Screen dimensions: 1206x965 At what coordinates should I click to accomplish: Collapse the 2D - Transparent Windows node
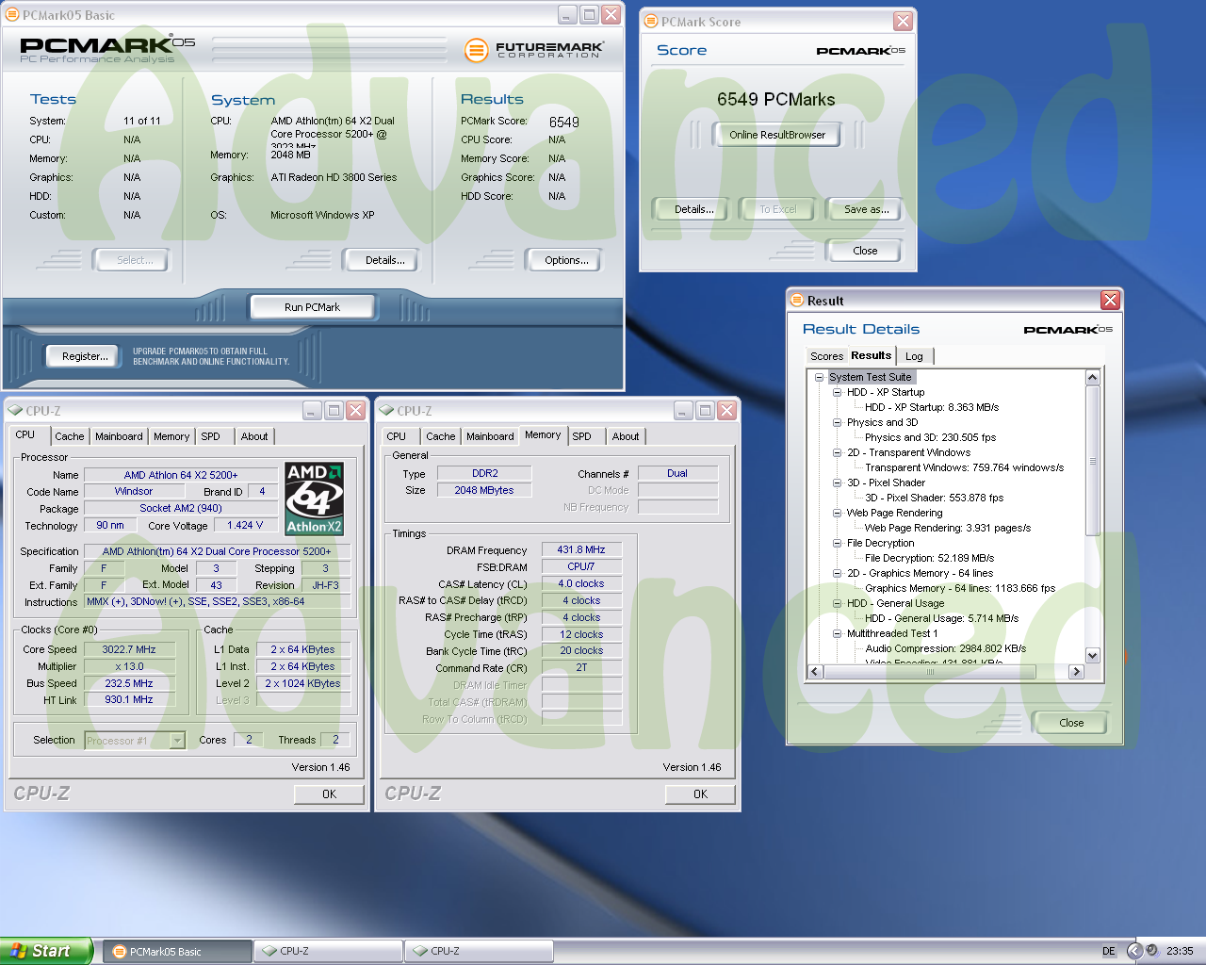pyautogui.click(x=837, y=452)
